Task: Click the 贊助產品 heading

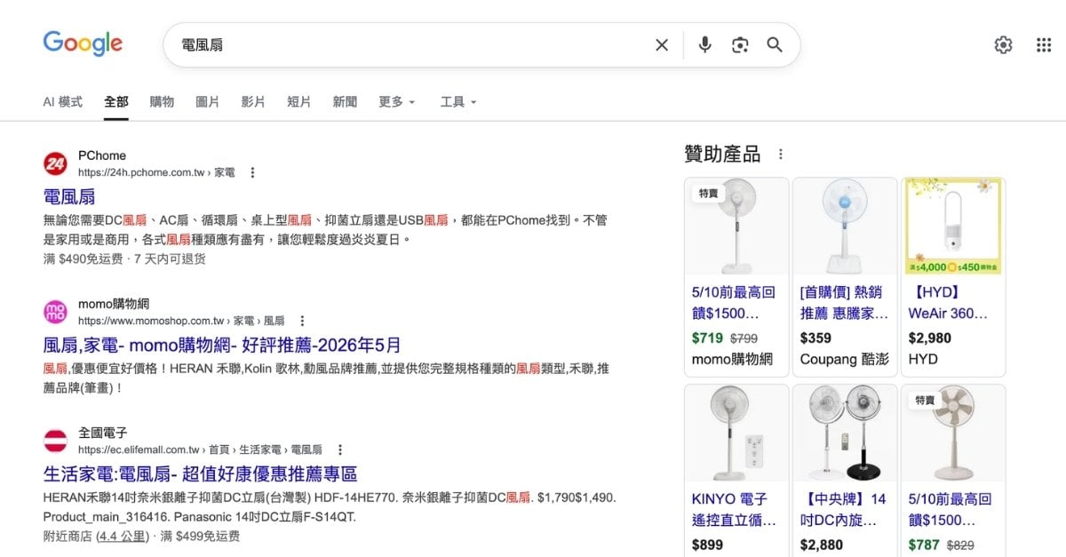Action: [x=722, y=155]
